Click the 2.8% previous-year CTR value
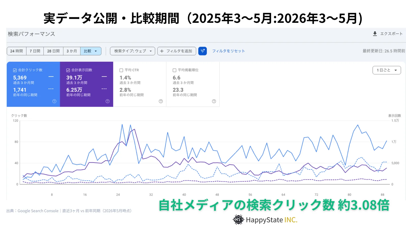Viewport: 406px width, 228px height. 125,90
